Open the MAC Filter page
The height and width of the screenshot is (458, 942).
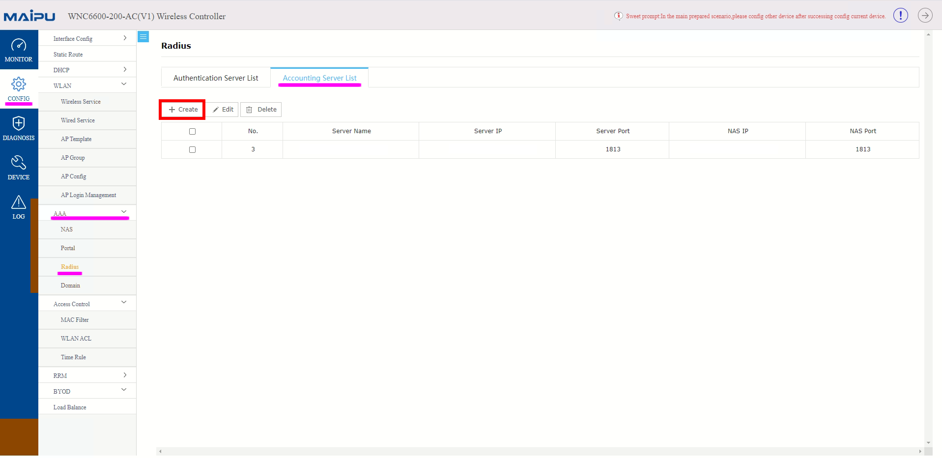(x=87, y=320)
